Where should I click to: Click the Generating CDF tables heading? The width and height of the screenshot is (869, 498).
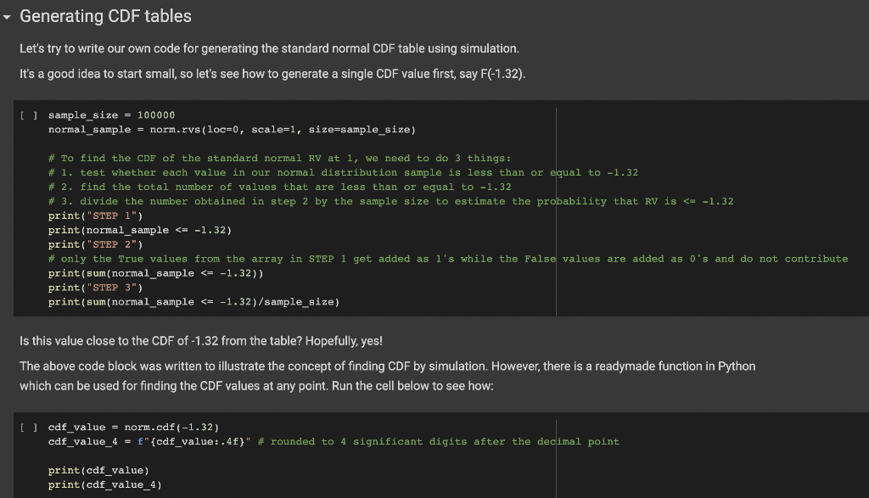pos(105,15)
